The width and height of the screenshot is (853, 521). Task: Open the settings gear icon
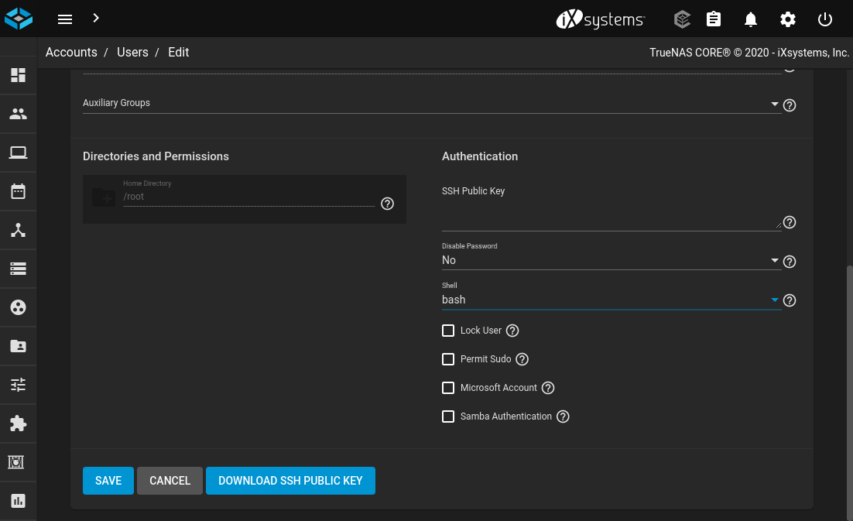click(787, 19)
